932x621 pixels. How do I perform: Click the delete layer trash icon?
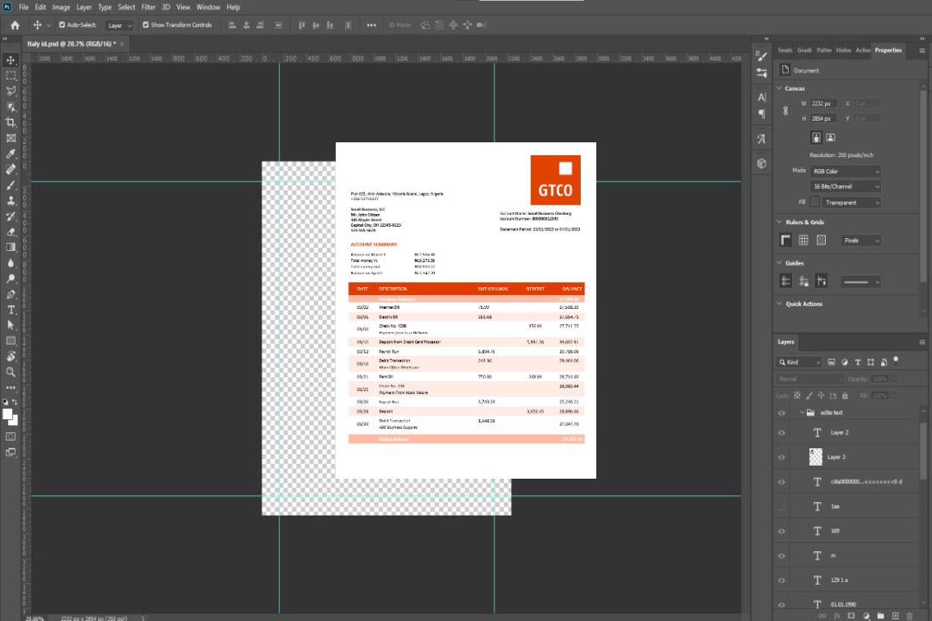click(x=910, y=616)
